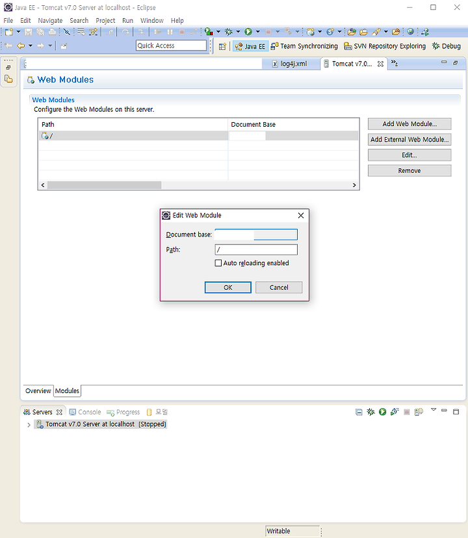Click the Debug bug toolbar icon
Viewport: 468px width, 538px height.
[228, 32]
